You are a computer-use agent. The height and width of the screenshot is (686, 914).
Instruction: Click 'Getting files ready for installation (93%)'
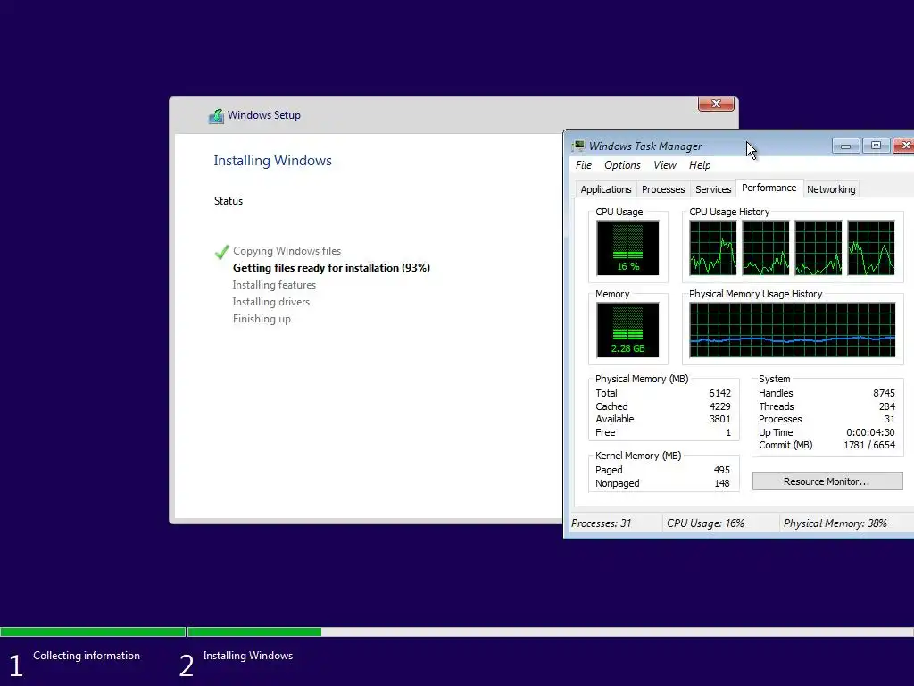pos(331,268)
